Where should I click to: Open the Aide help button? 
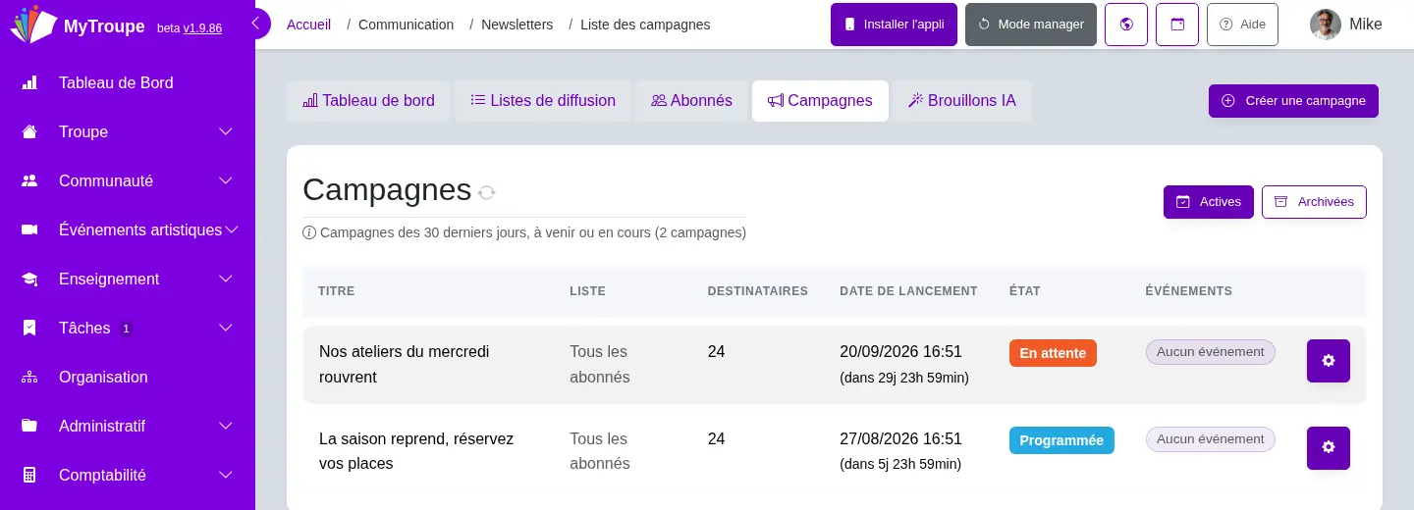click(x=1242, y=25)
